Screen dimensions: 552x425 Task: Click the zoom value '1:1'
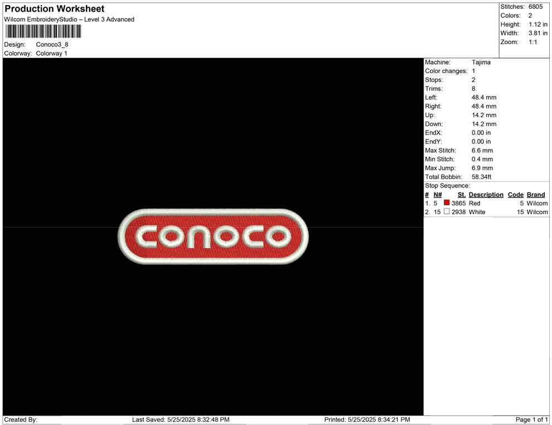[533, 42]
